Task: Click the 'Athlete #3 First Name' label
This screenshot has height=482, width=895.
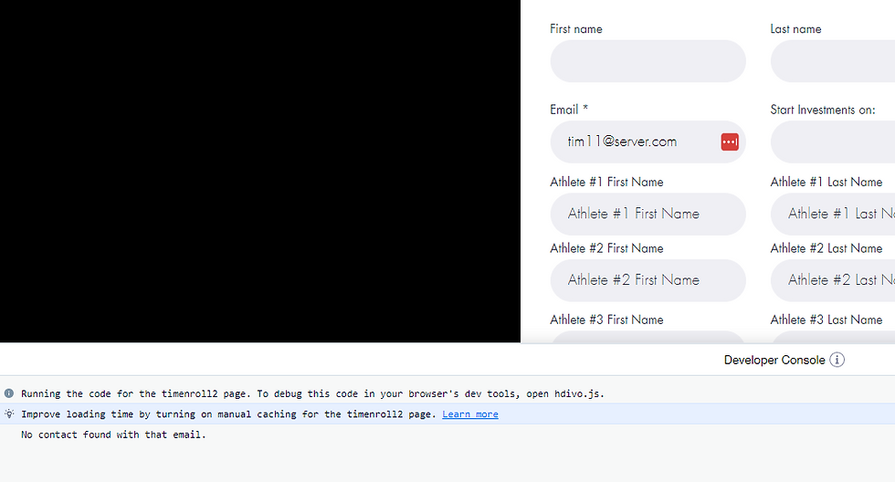Action: point(606,320)
